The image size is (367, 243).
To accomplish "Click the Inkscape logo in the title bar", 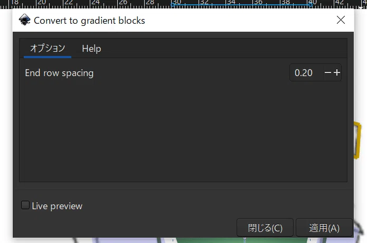I will [x=25, y=20].
